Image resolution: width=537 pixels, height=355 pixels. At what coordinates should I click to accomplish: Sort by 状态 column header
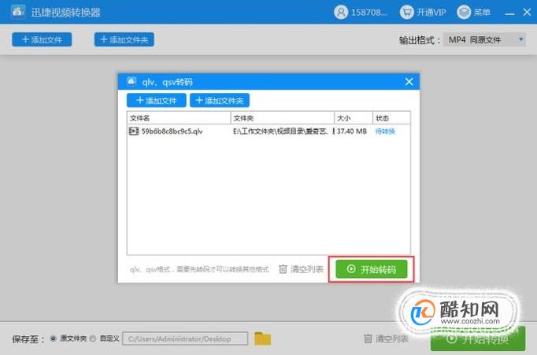tap(391, 118)
